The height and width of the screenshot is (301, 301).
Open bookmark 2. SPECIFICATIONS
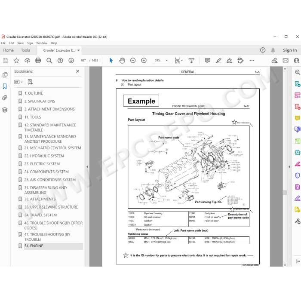tap(40, 101)
